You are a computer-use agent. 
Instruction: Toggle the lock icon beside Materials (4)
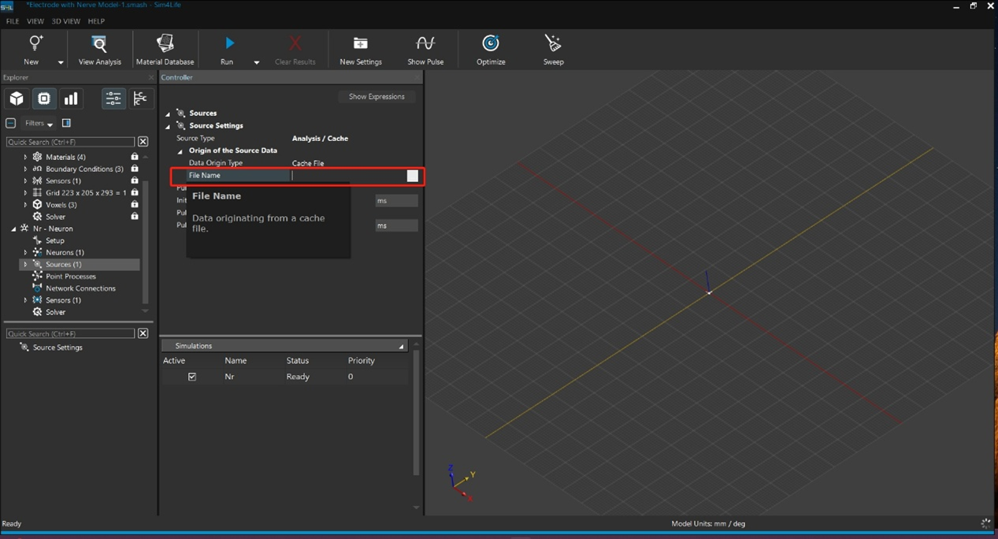coord(135,157)
